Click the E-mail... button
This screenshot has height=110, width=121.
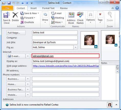16,56
